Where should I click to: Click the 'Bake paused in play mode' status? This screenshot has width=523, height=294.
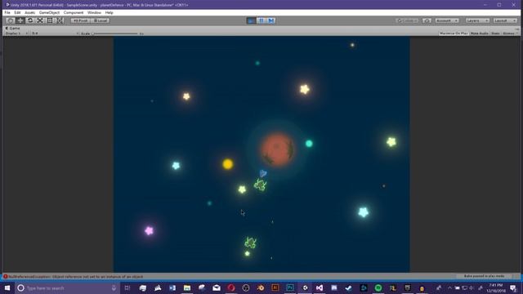[x=484, y=276]
